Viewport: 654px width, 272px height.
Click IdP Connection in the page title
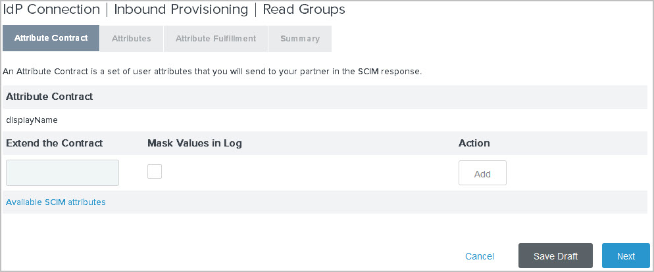[x=51, y=10]
